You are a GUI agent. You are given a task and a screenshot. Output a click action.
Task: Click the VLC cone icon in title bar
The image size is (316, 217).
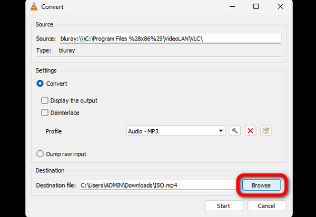tap(34, 6)
